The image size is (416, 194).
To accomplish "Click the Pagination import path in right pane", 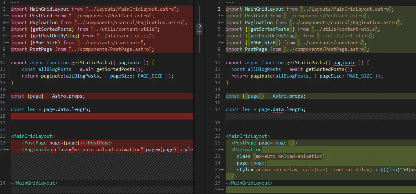I will (x=344, y=23).
